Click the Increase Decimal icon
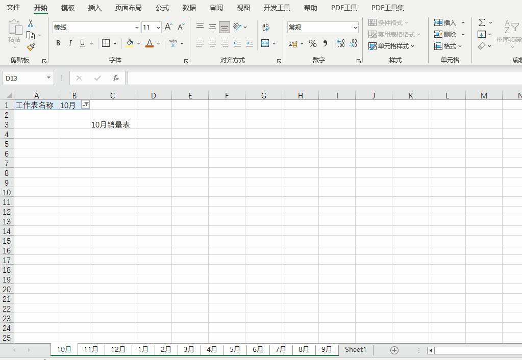This screenshot has width=522, height=360. coord(339,44)
